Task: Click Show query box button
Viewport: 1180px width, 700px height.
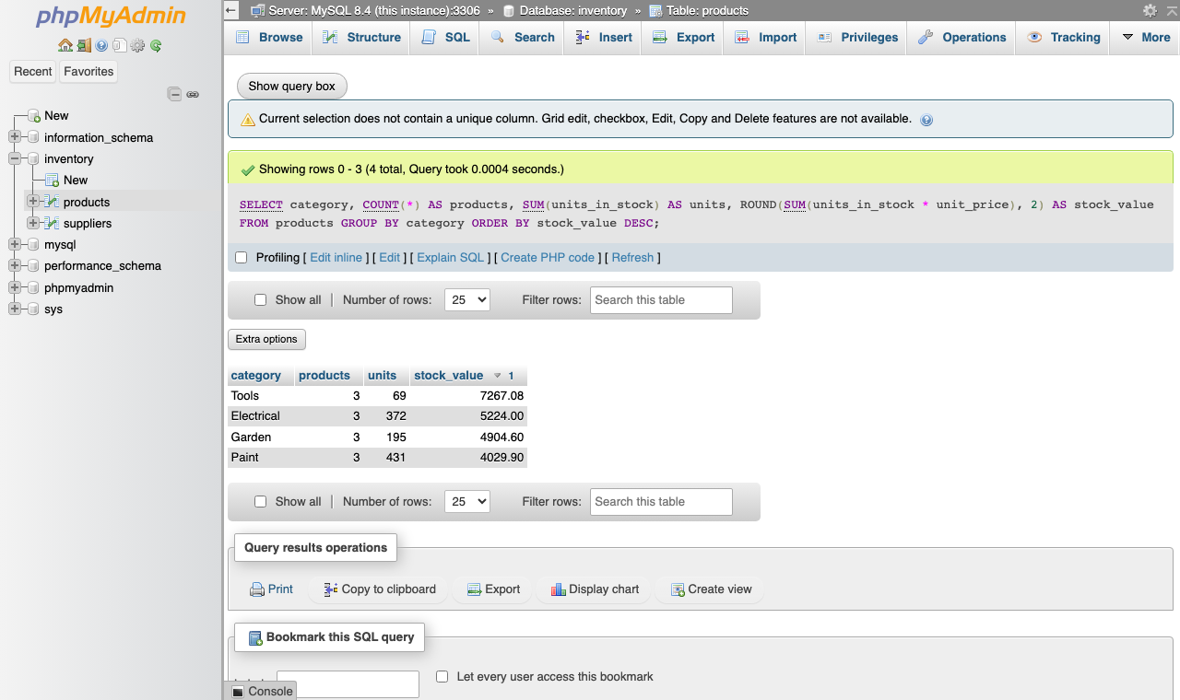Action: [292, 87]
